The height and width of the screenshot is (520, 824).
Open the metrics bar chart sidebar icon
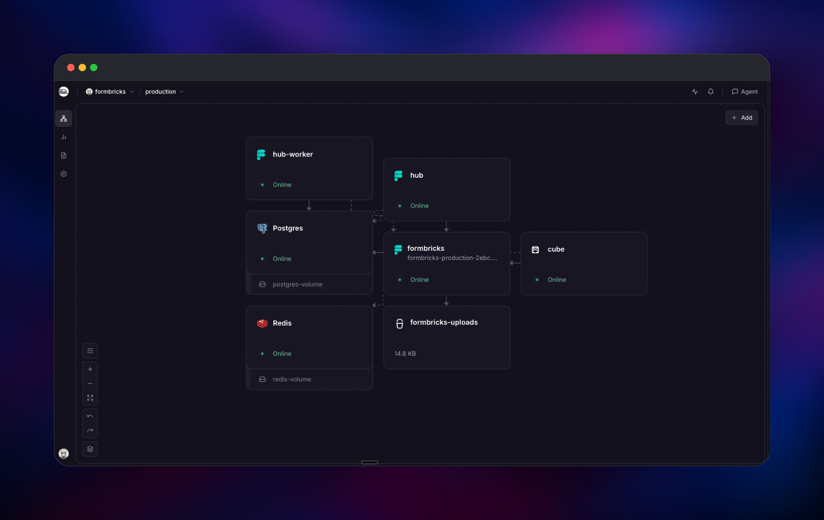tap(63, 137)
